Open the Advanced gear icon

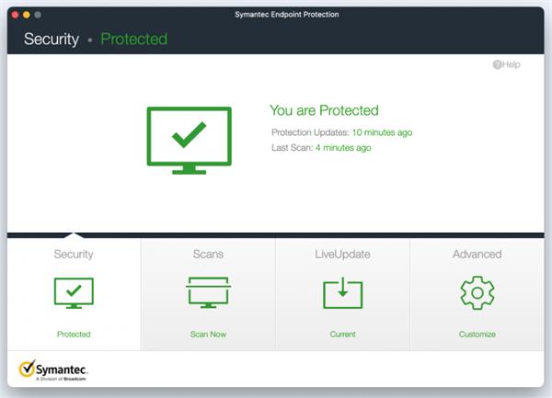pyautogui.click(x=477, y=293)
